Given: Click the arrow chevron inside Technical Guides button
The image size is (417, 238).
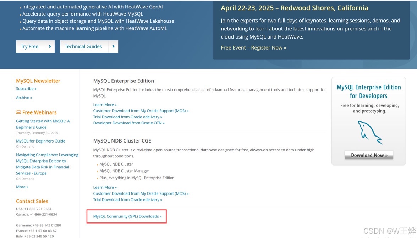Looking at the screenshot, I should [x=114, y=46].
